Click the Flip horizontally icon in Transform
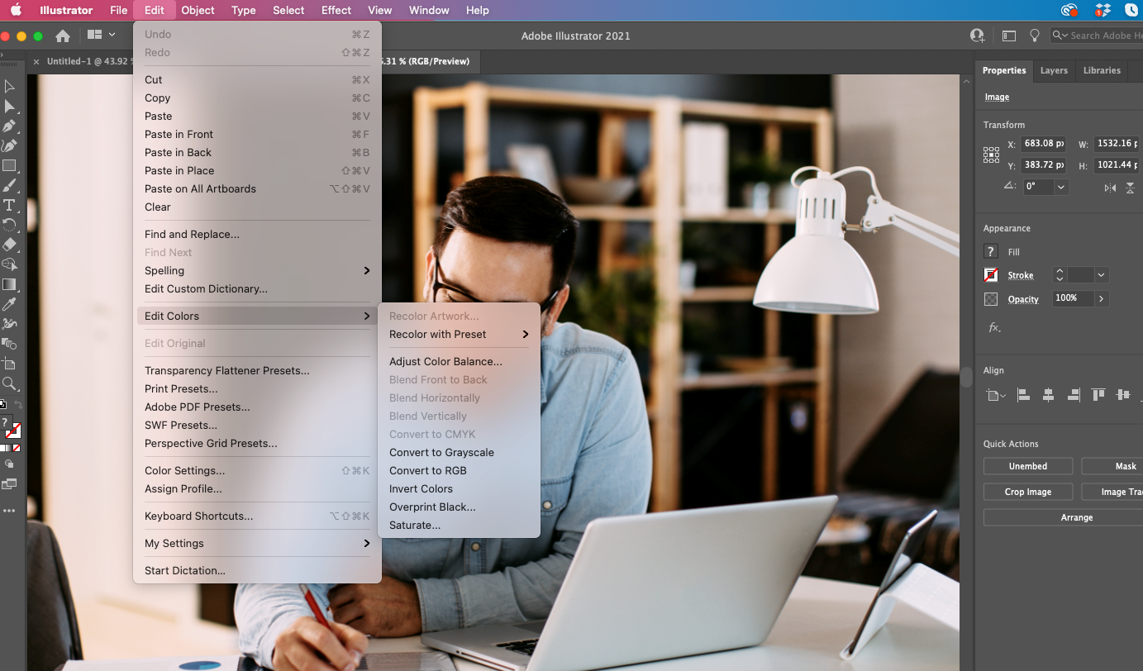1143x671 pixels. pos(1109,188)
